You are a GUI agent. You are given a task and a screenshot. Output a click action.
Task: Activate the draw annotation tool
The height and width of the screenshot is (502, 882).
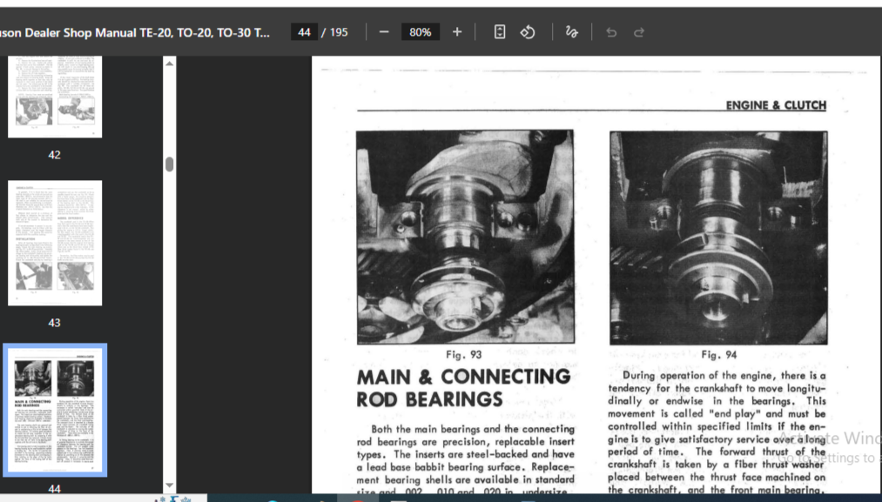(571, 32)
